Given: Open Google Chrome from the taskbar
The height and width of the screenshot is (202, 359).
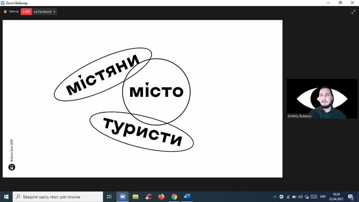Looking at the screenshot, I should [174, 197].
